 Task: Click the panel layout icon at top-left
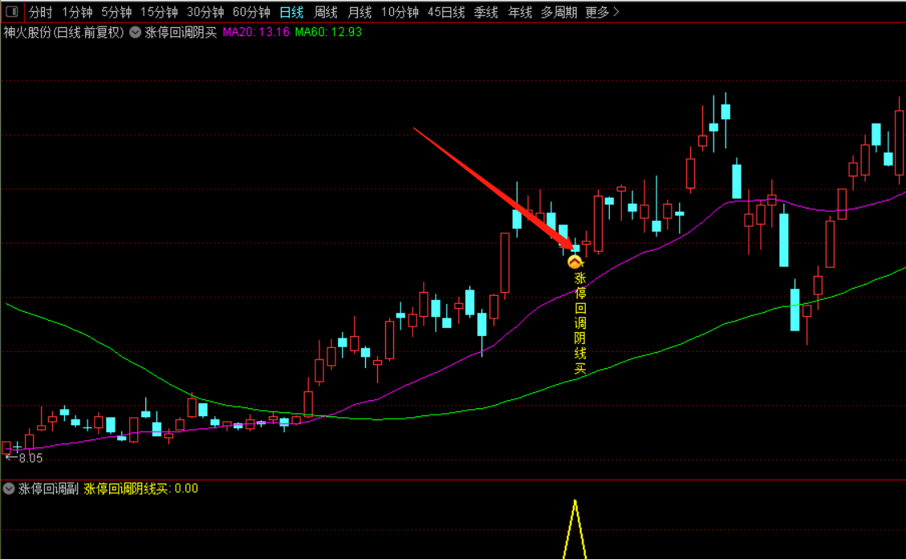(x=11, y=11)
